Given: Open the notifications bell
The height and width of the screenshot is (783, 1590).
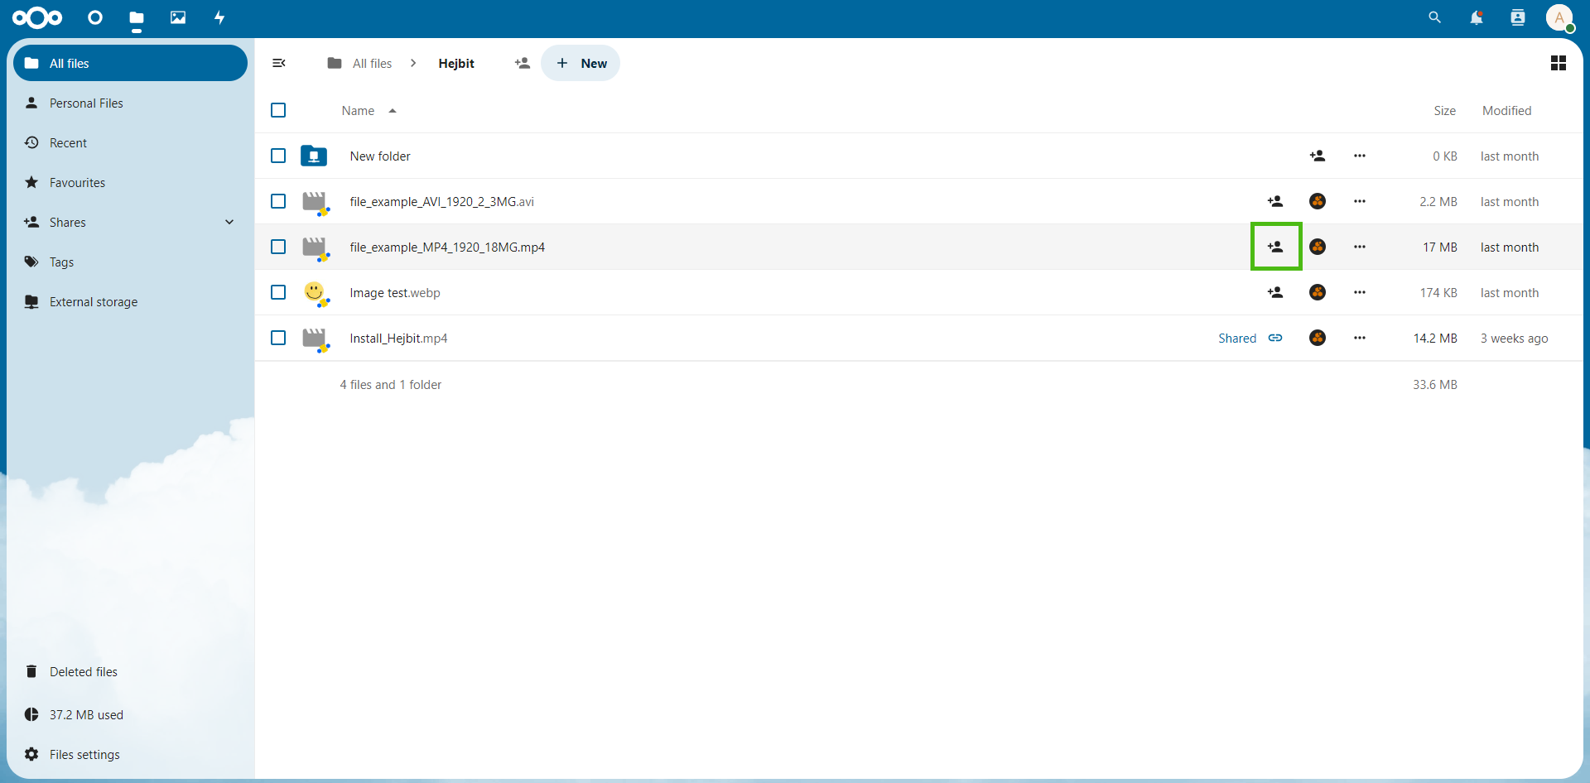Looking at the screenshot, I should tap(1476, 17).
